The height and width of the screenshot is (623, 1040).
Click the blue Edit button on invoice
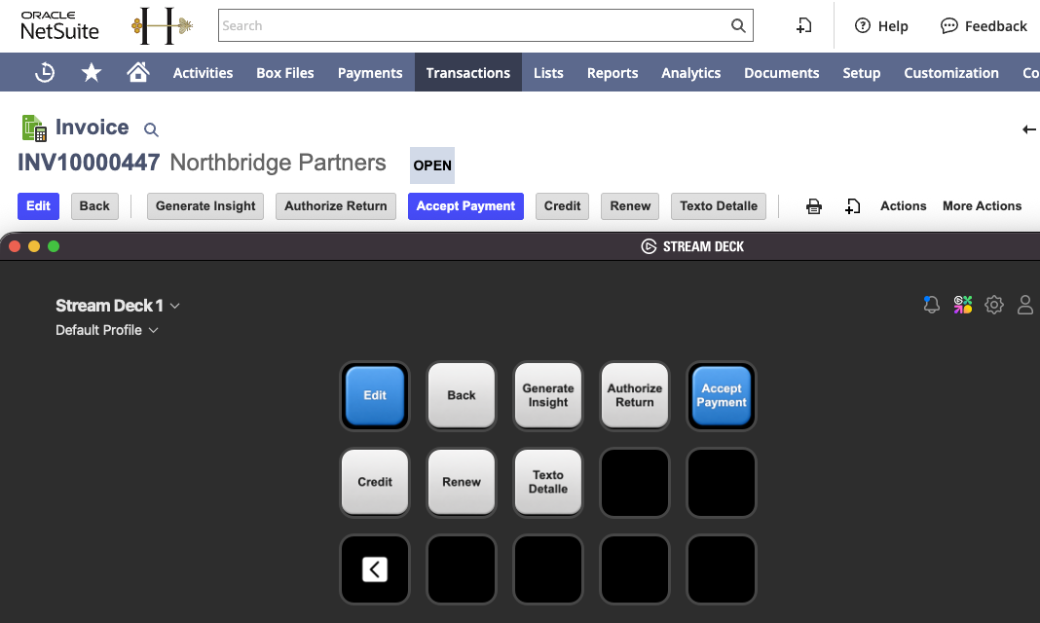tap(39, 206)
